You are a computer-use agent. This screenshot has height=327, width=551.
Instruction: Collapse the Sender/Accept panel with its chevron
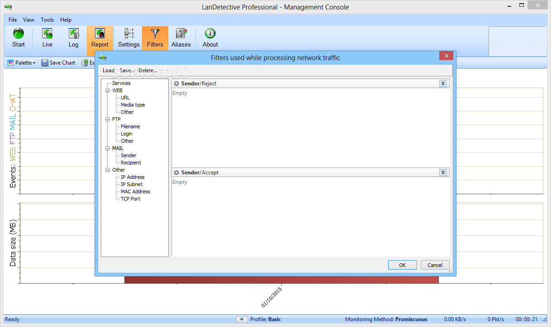[x=443, y=173]
